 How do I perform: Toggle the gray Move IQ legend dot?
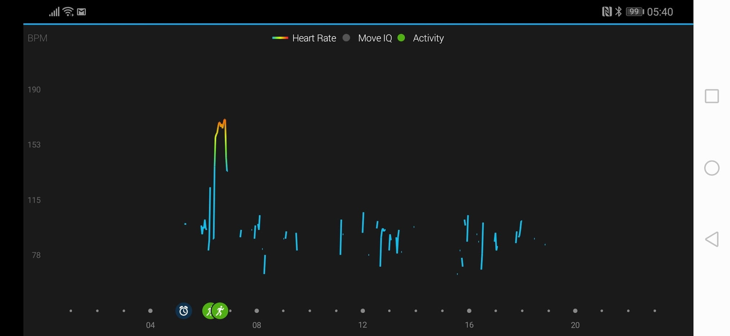pyautogui.click(x=346, y=38)
